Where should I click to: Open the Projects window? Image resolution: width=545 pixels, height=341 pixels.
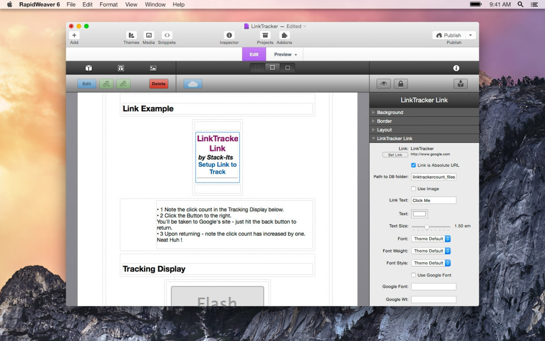(x=265, y=35)
